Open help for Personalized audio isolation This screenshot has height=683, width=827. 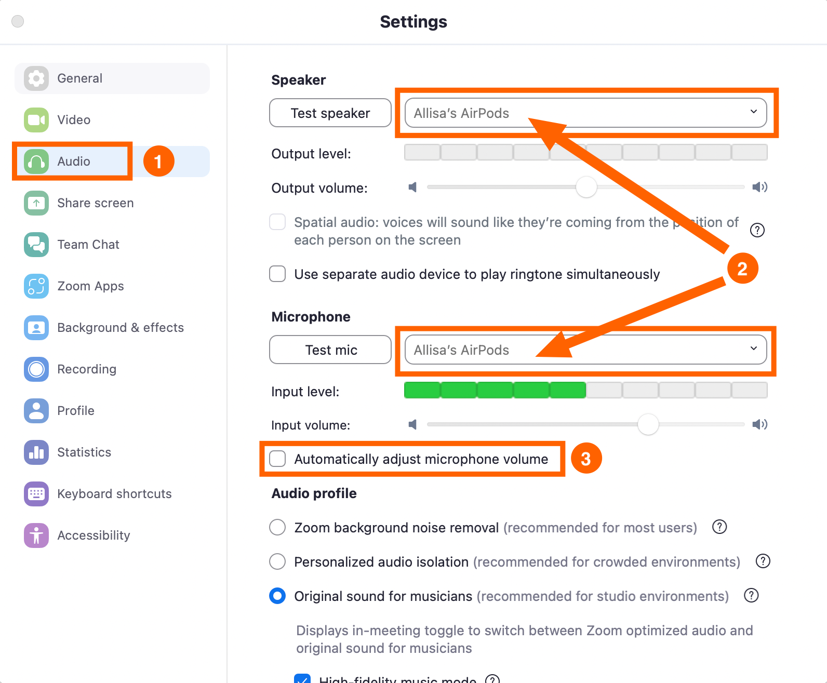tap(763, 561)
